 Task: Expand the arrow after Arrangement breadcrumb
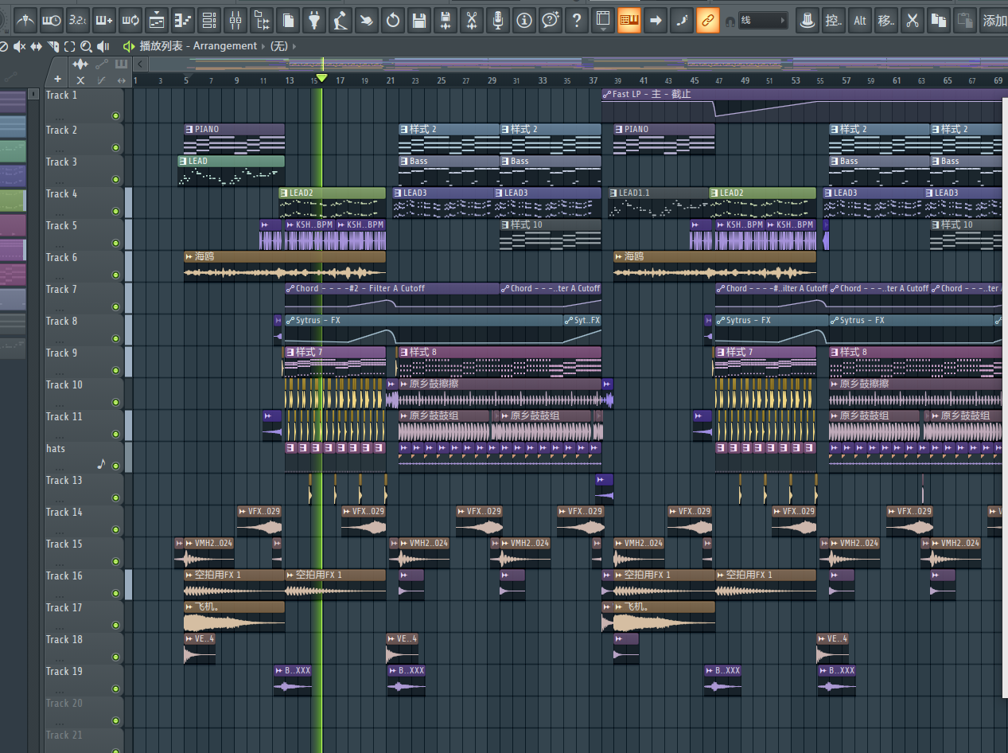pyautogui.click(x=263, y=46)
